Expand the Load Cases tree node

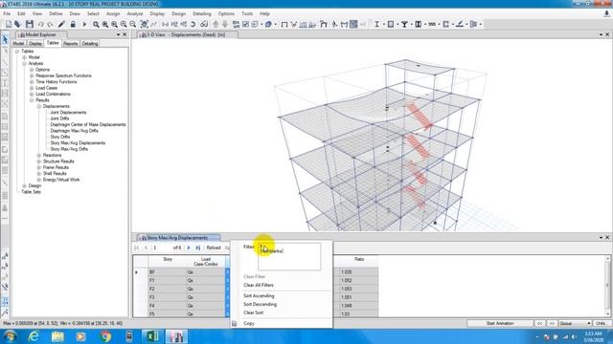click(32, 88)
